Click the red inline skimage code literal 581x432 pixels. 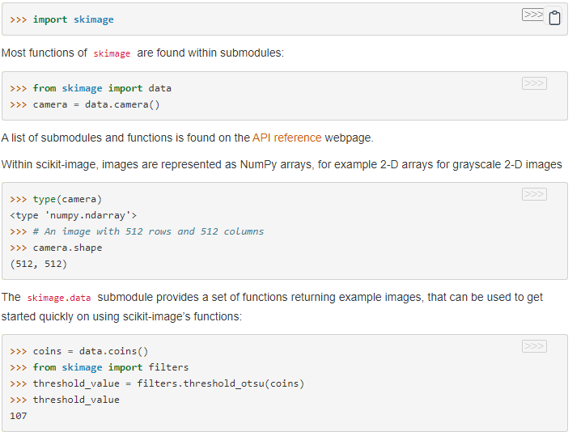(x=112, y=53)
